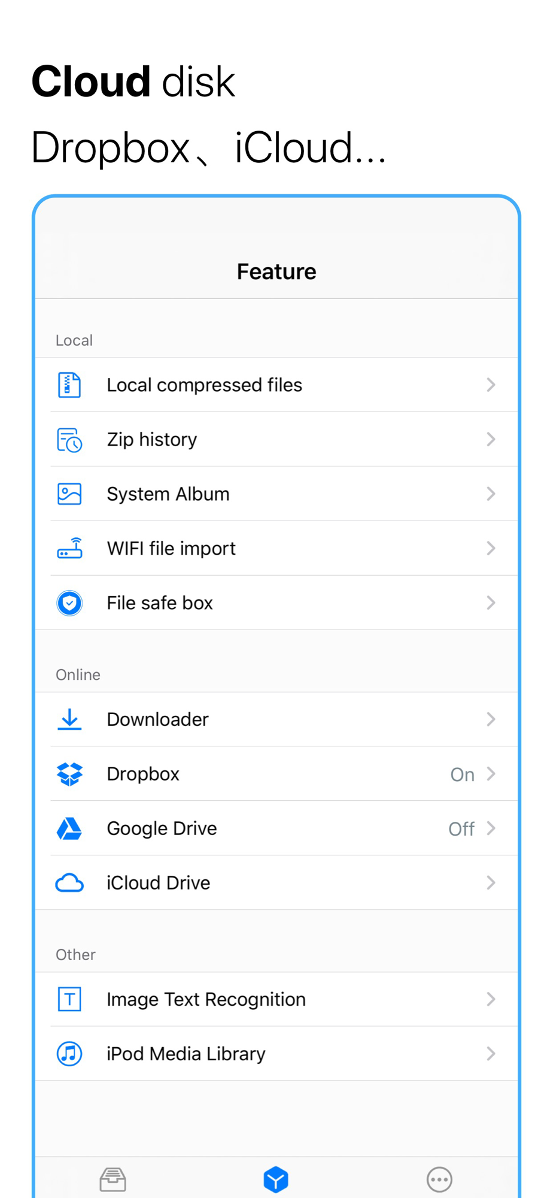Open WIFI file import label
The image size is (553, 1198).
(171, 549)
